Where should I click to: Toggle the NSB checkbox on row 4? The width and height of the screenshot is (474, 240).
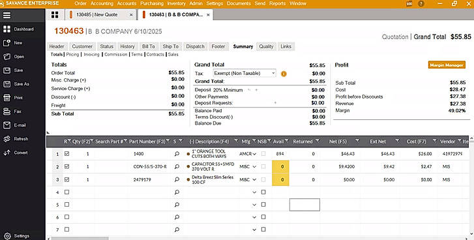click(x=263, y=192)
